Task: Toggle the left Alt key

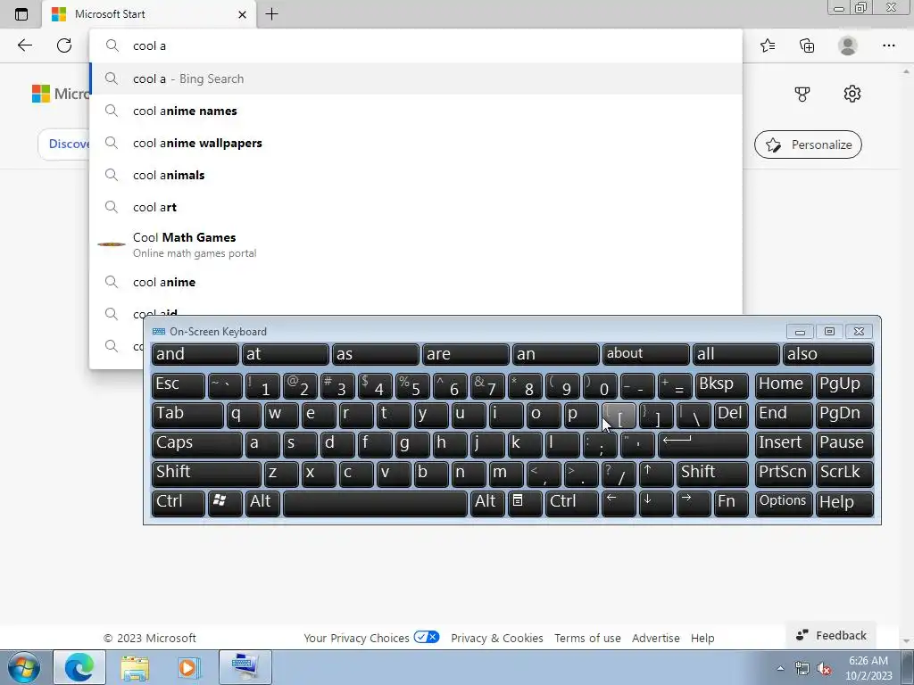Action: (x=262, y=502)
